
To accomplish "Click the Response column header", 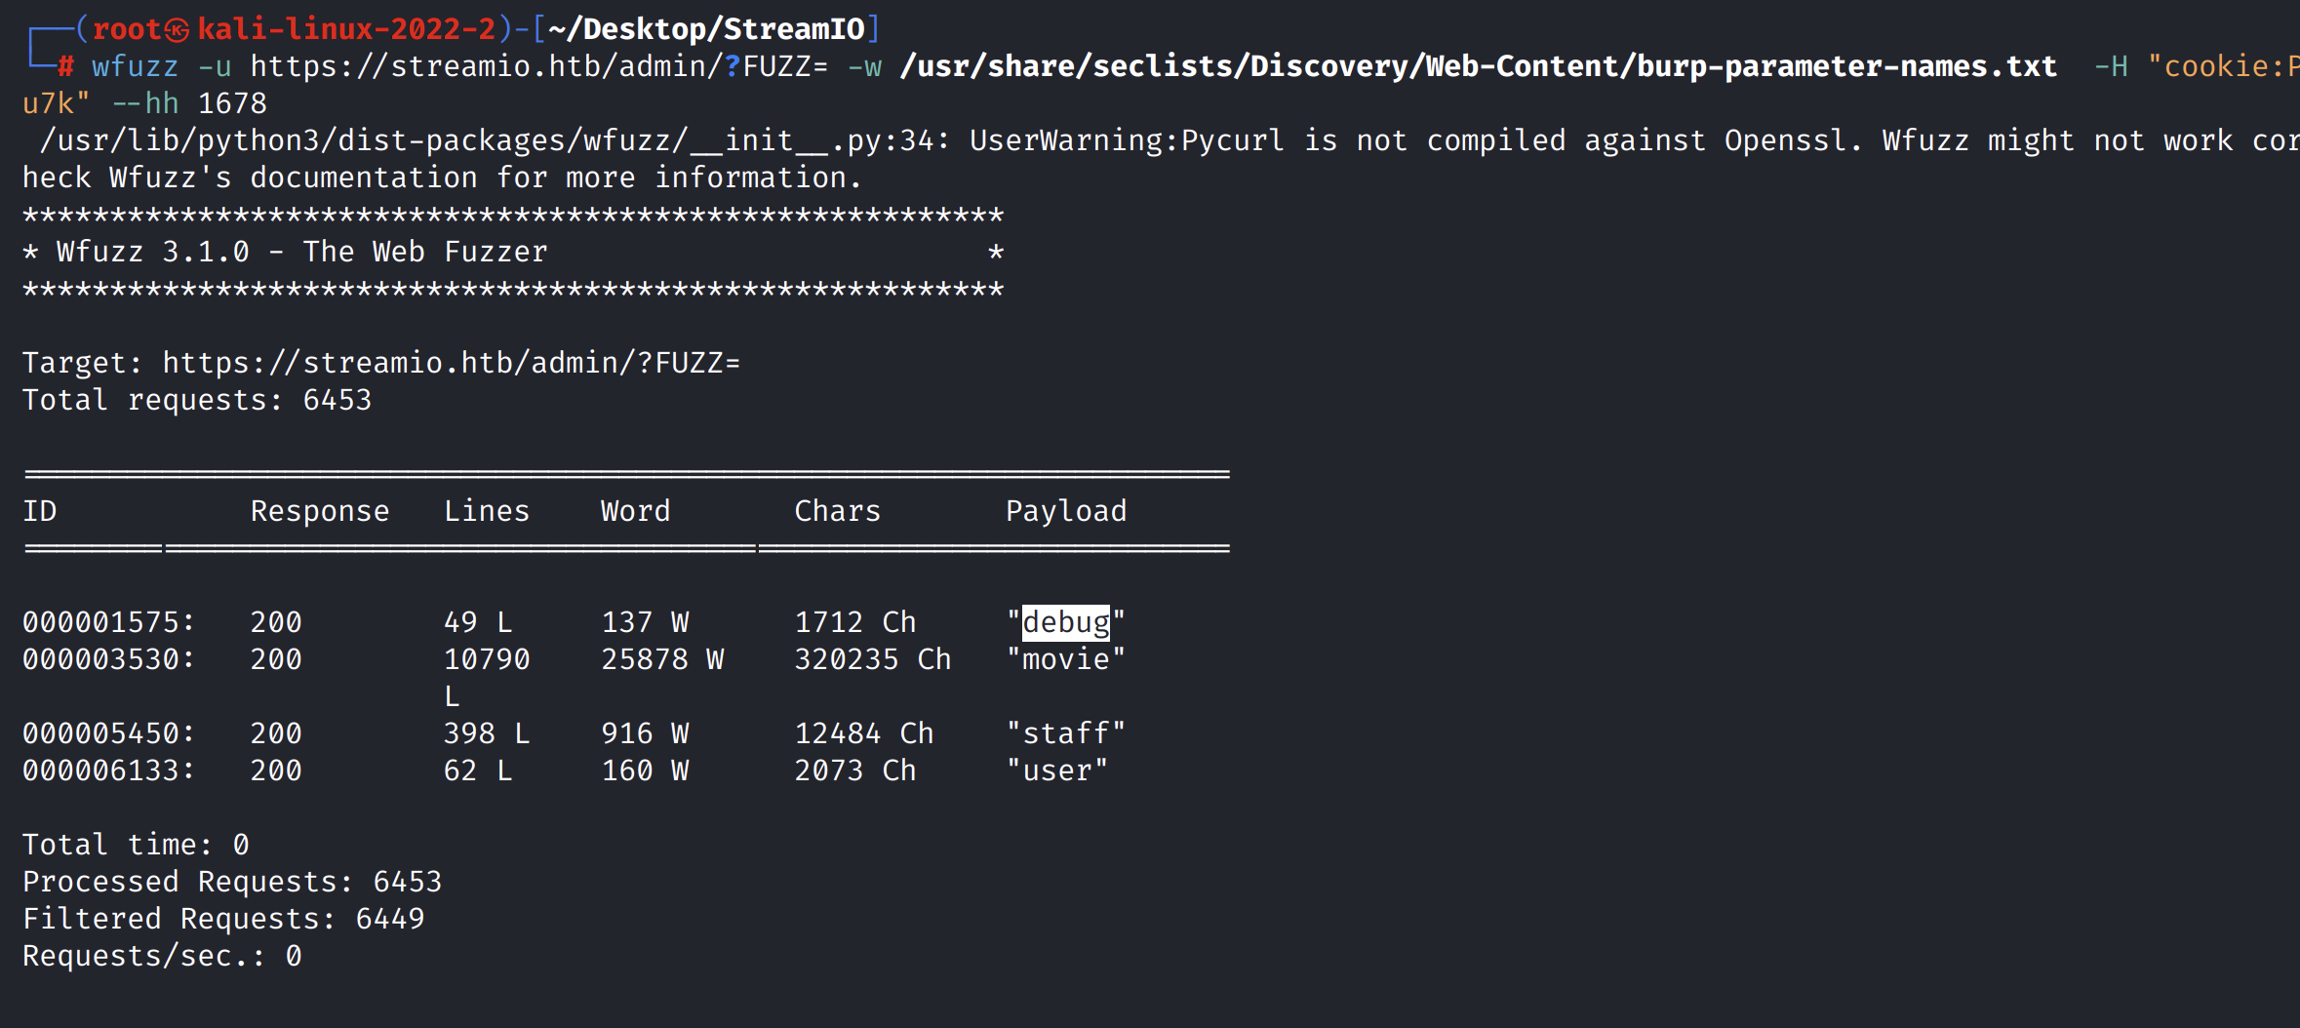I will coord(319,511).
